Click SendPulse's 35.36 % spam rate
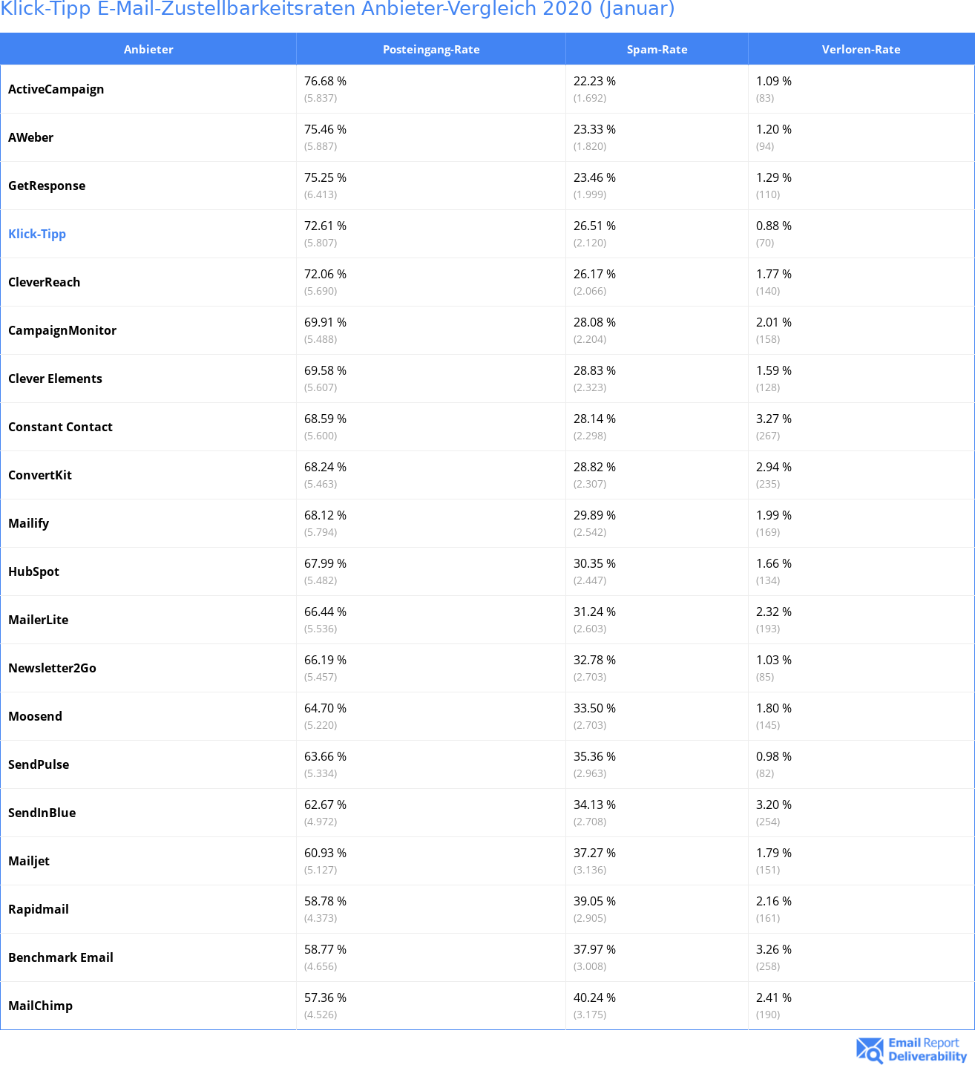The image size is (975, 1065). click(x=594, y=756)
